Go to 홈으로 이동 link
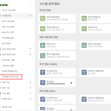The width and height of the screenshot is (111, 111). pyautogui.click(x=7, y=107)
